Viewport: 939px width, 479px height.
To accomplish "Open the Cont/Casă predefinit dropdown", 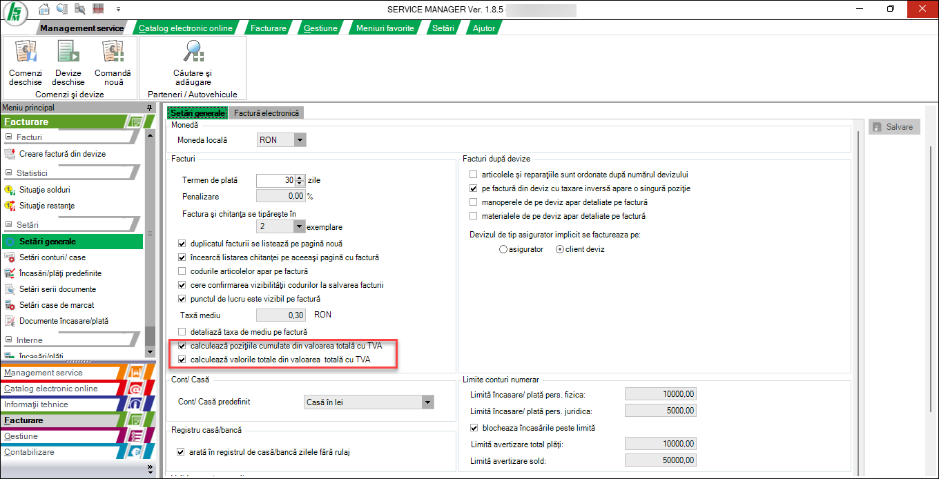I will click(x=427, y=402).
